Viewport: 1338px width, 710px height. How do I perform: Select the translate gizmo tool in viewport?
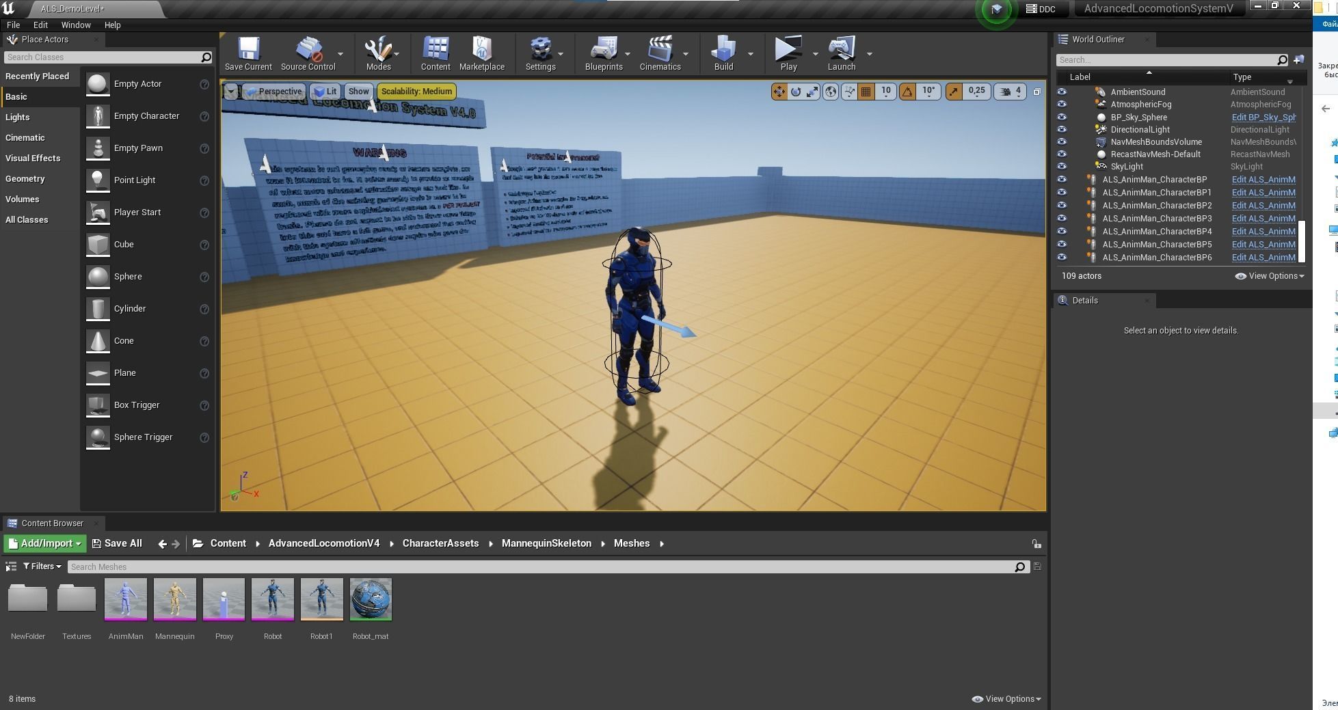coord(779,92)
